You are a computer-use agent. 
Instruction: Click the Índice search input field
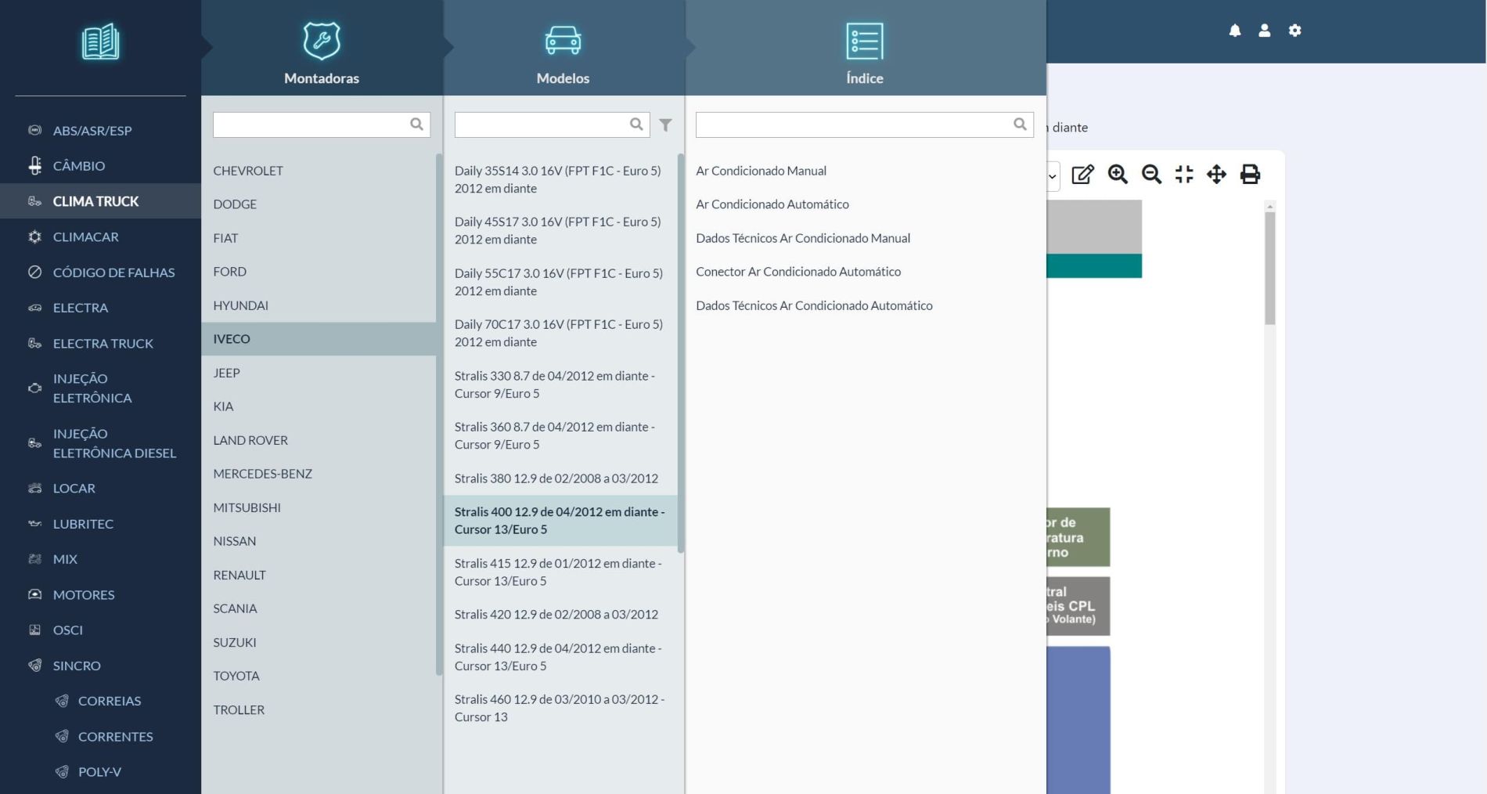pyautogui.click(x=853, y=125)
